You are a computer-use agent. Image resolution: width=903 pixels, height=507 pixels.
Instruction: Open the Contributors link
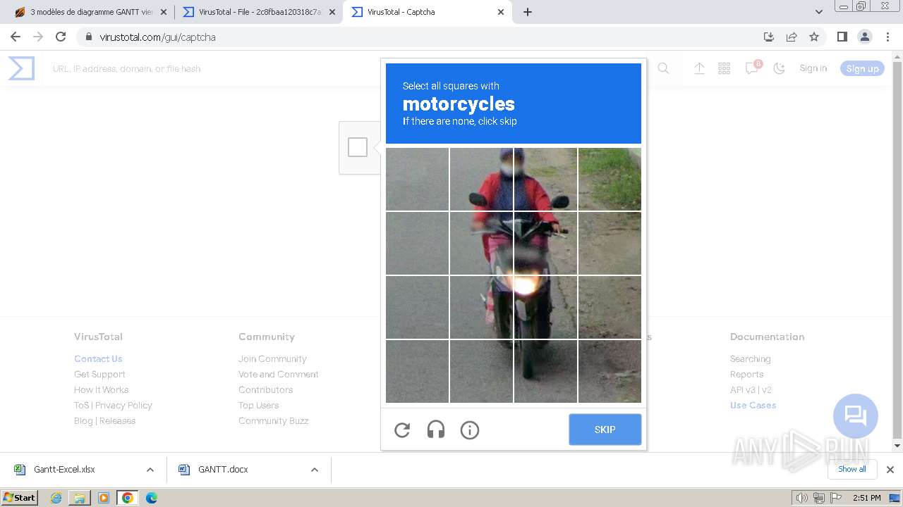265,389
